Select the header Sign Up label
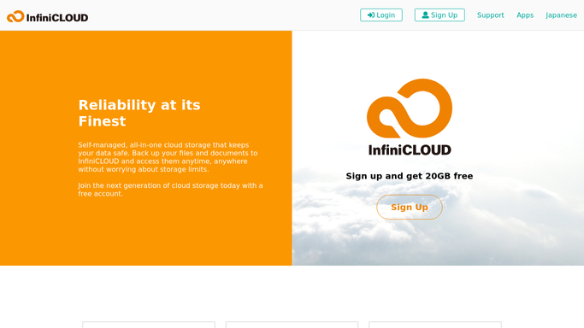This screenshot has height=328, width=584. (444, 15)
